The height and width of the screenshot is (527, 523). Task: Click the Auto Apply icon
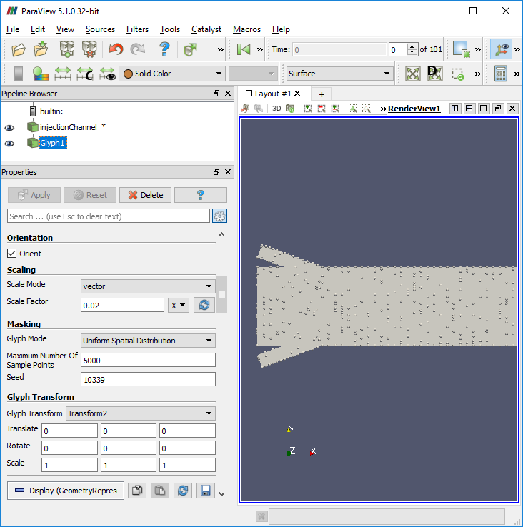190,50
